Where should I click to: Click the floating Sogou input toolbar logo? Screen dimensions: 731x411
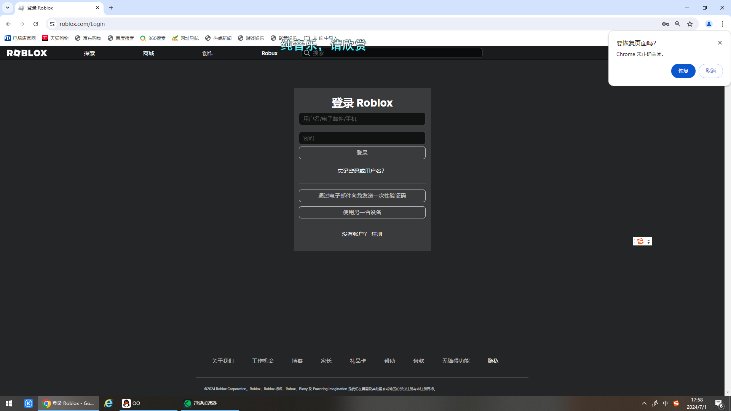click(x=640, y=241)
